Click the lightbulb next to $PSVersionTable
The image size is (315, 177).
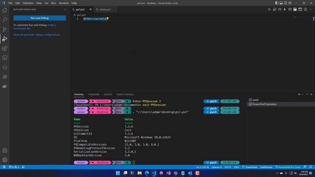click(x=108, y=19)
